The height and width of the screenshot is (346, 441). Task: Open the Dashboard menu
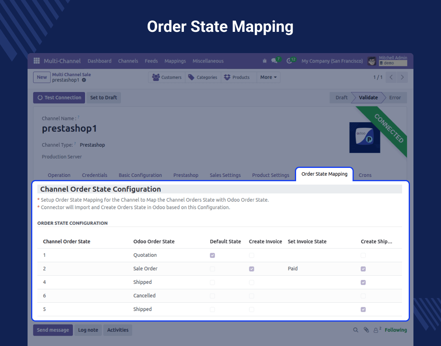pos(99,61)
